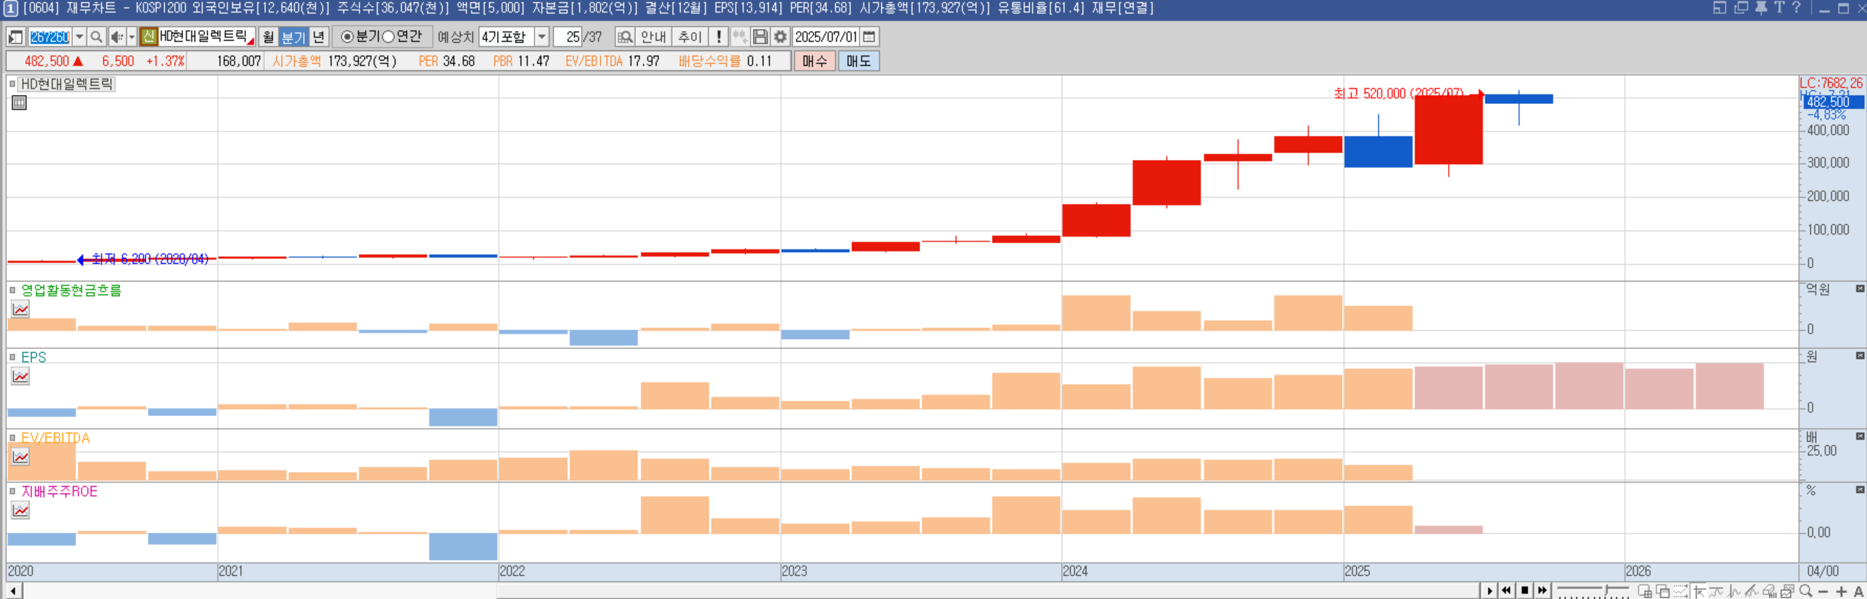Open chart settings gear icon

tap(780, 37)
